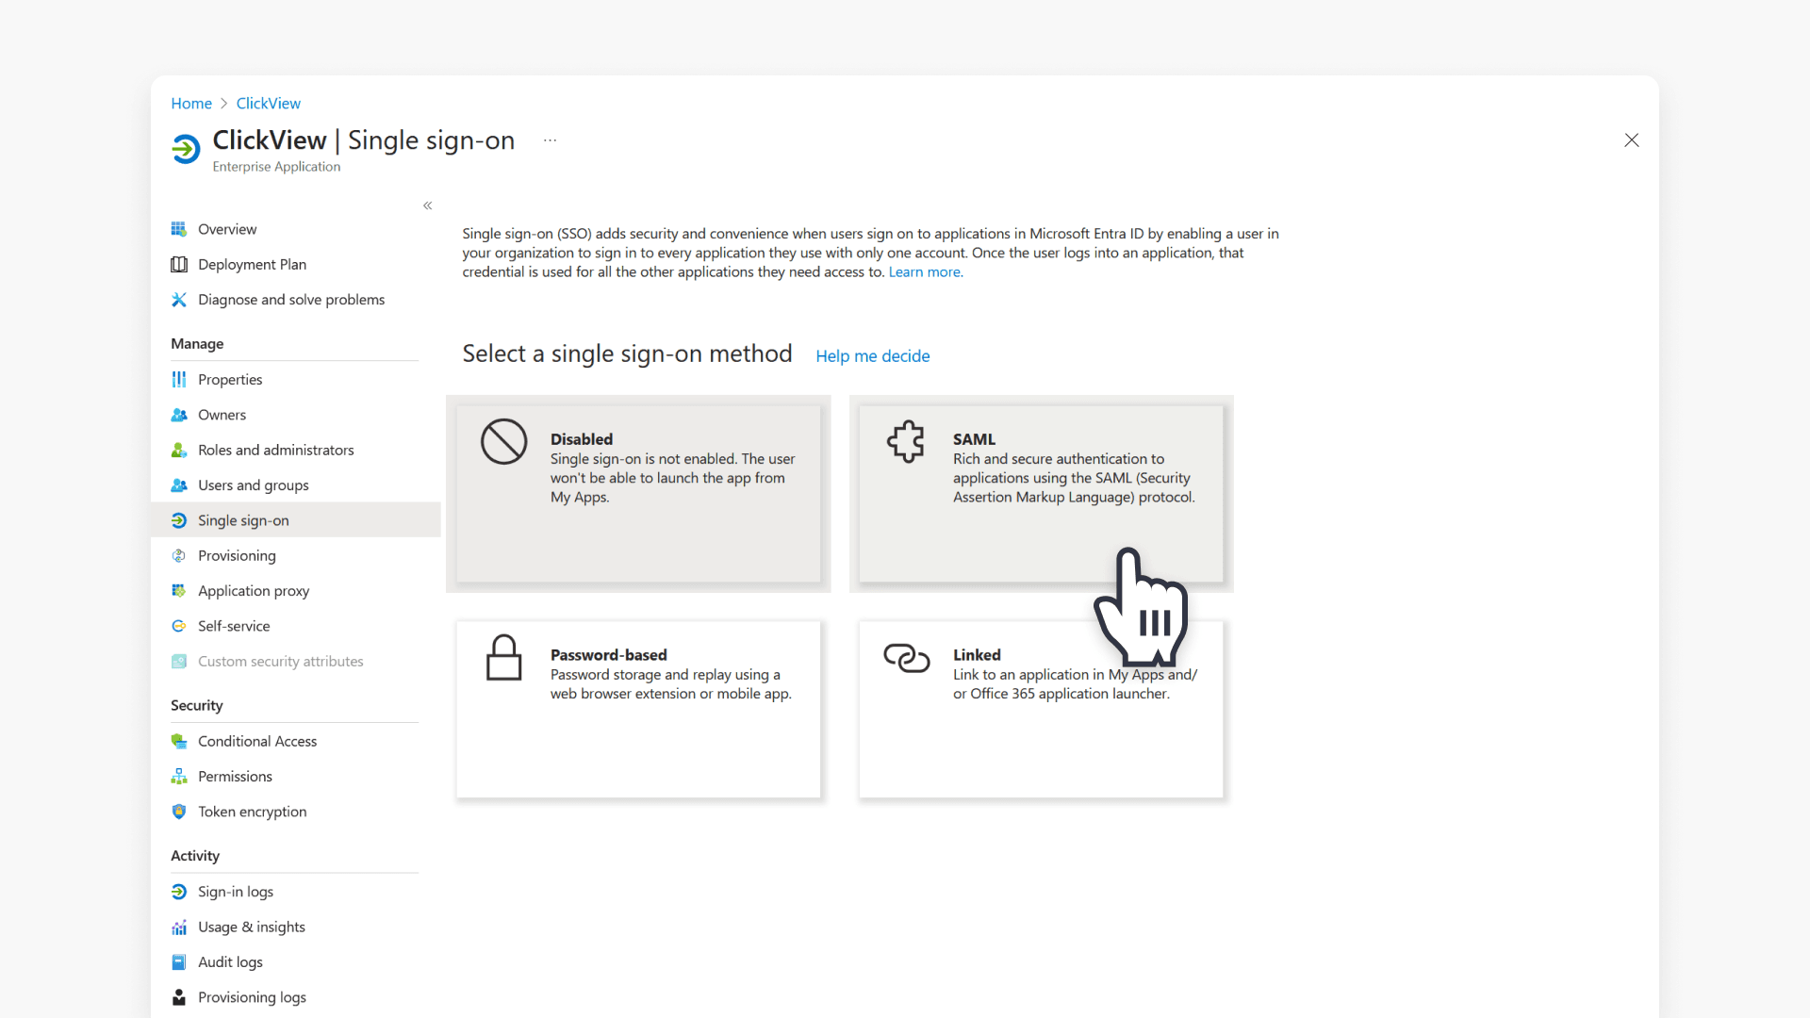
Task: Close the Single sign-on blade
Action: pyautogui.click(x=1632, y=140)
